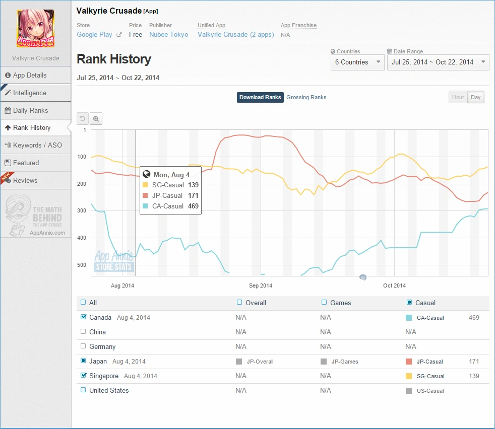Open the Featured sidebar item

click(36, 163)
